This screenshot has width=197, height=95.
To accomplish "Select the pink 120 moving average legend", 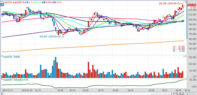I will coord(49,2).
